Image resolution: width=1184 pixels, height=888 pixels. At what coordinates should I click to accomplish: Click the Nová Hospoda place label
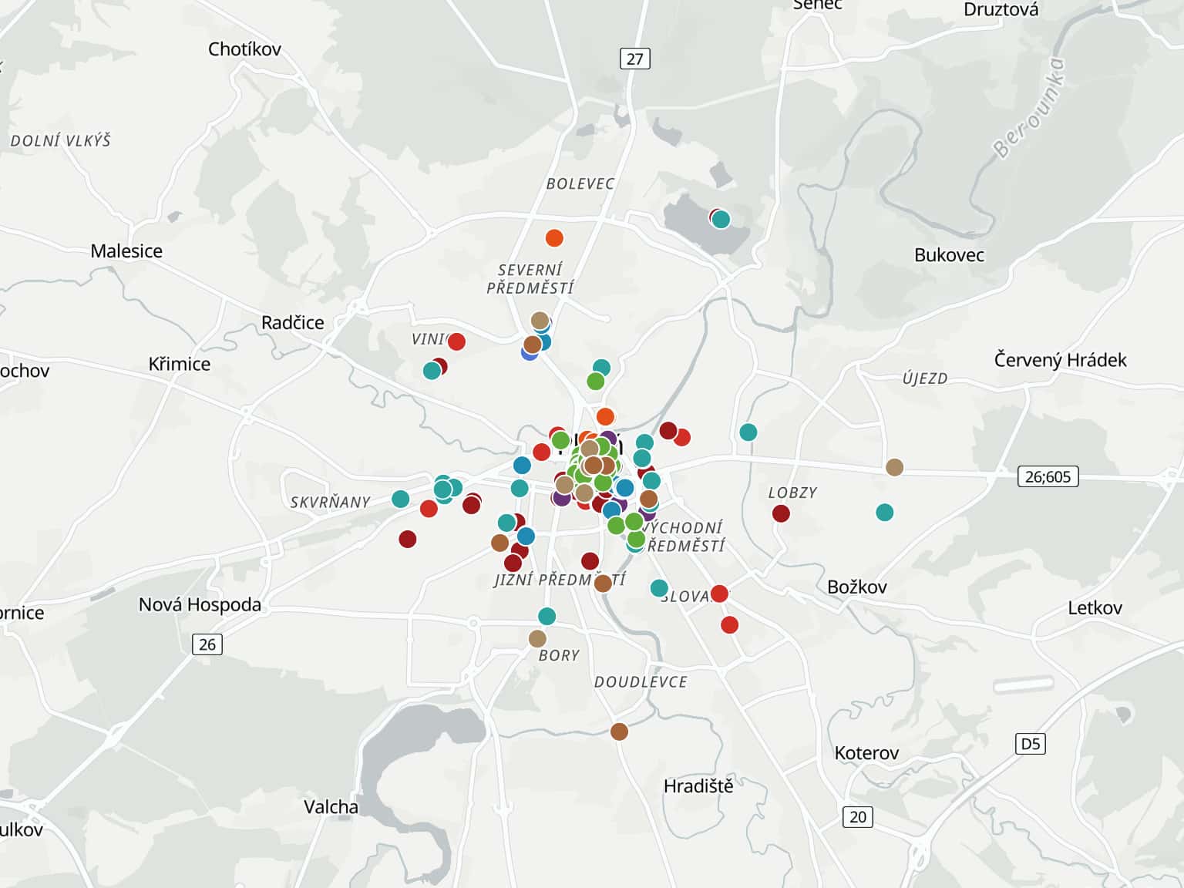click(200, 605)
